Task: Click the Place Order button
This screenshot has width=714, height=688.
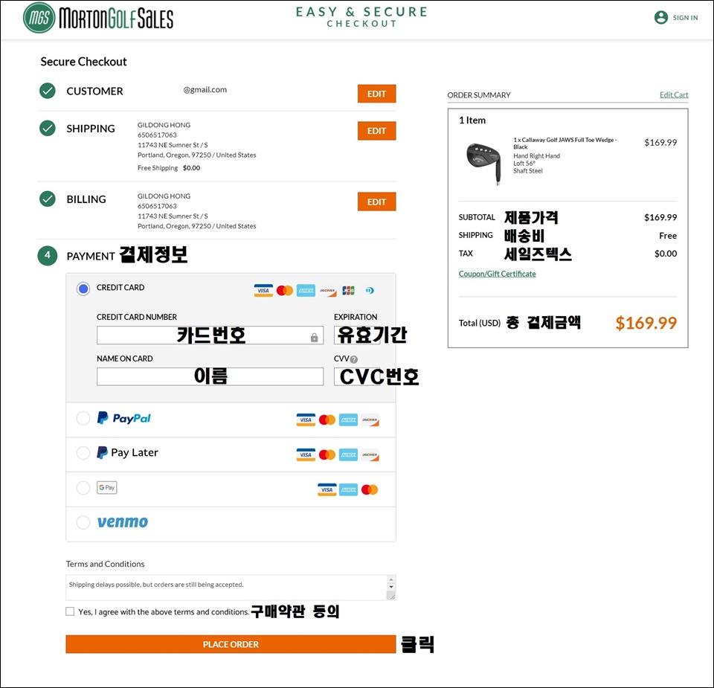Action: (231, 644)
